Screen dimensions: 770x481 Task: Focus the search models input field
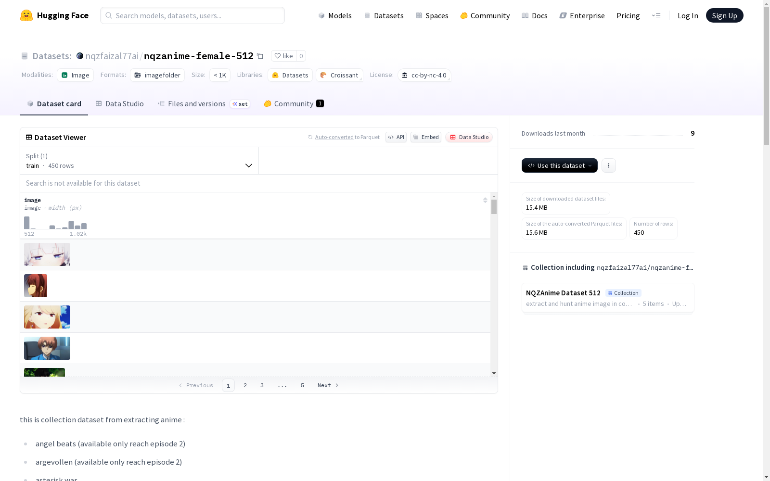pos(192,15)
